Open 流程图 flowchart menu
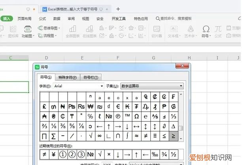Screen dimensions: 242x165 (47, 36)
